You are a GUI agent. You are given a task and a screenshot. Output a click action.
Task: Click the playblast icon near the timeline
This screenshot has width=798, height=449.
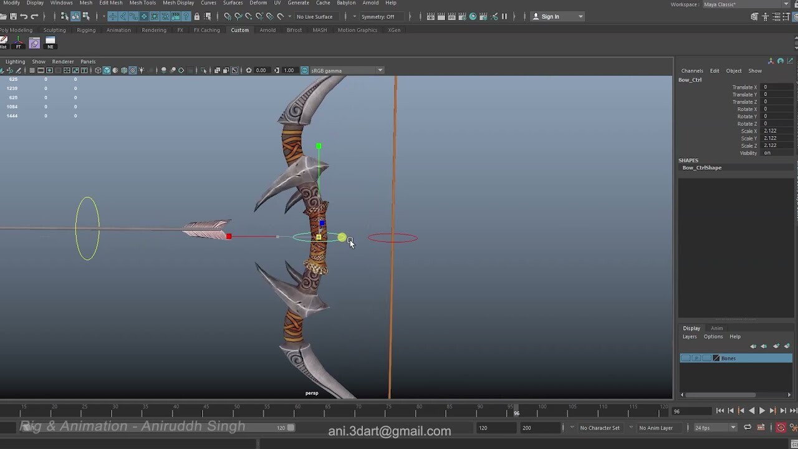pos(761,427)
